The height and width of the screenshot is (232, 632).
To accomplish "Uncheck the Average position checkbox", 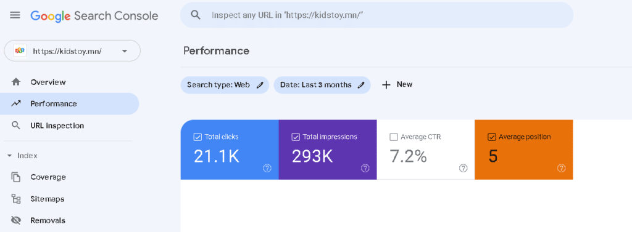I will pos(492,137).
